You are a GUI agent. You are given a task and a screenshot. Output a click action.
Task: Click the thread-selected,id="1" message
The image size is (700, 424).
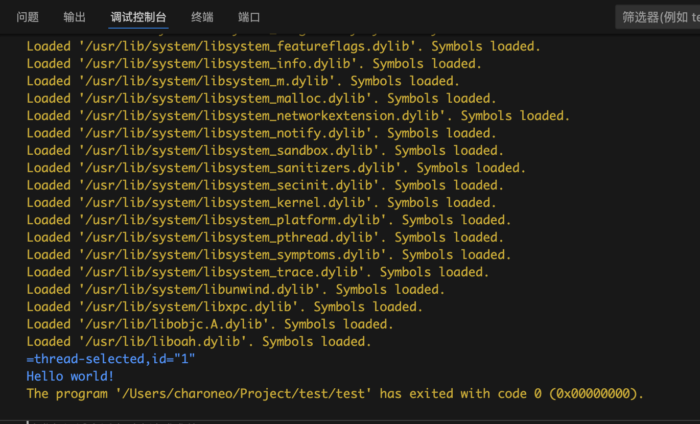point(111,359)
